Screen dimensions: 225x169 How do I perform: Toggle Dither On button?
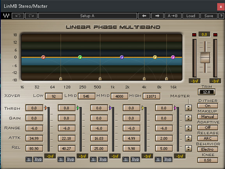(208, 106)
